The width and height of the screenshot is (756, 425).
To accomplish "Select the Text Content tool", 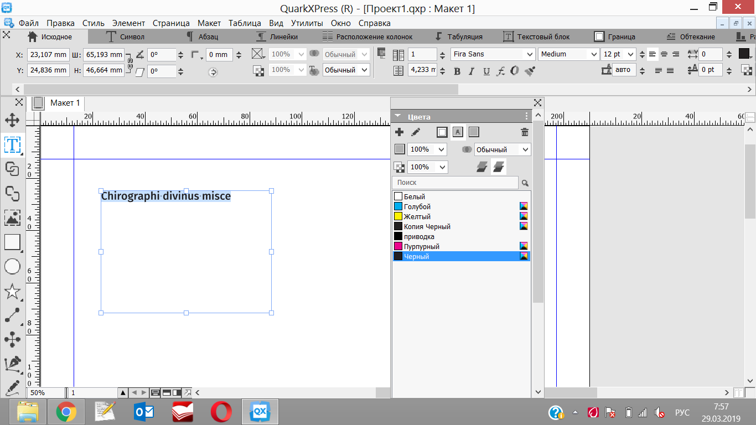I will tap(12, 145).
